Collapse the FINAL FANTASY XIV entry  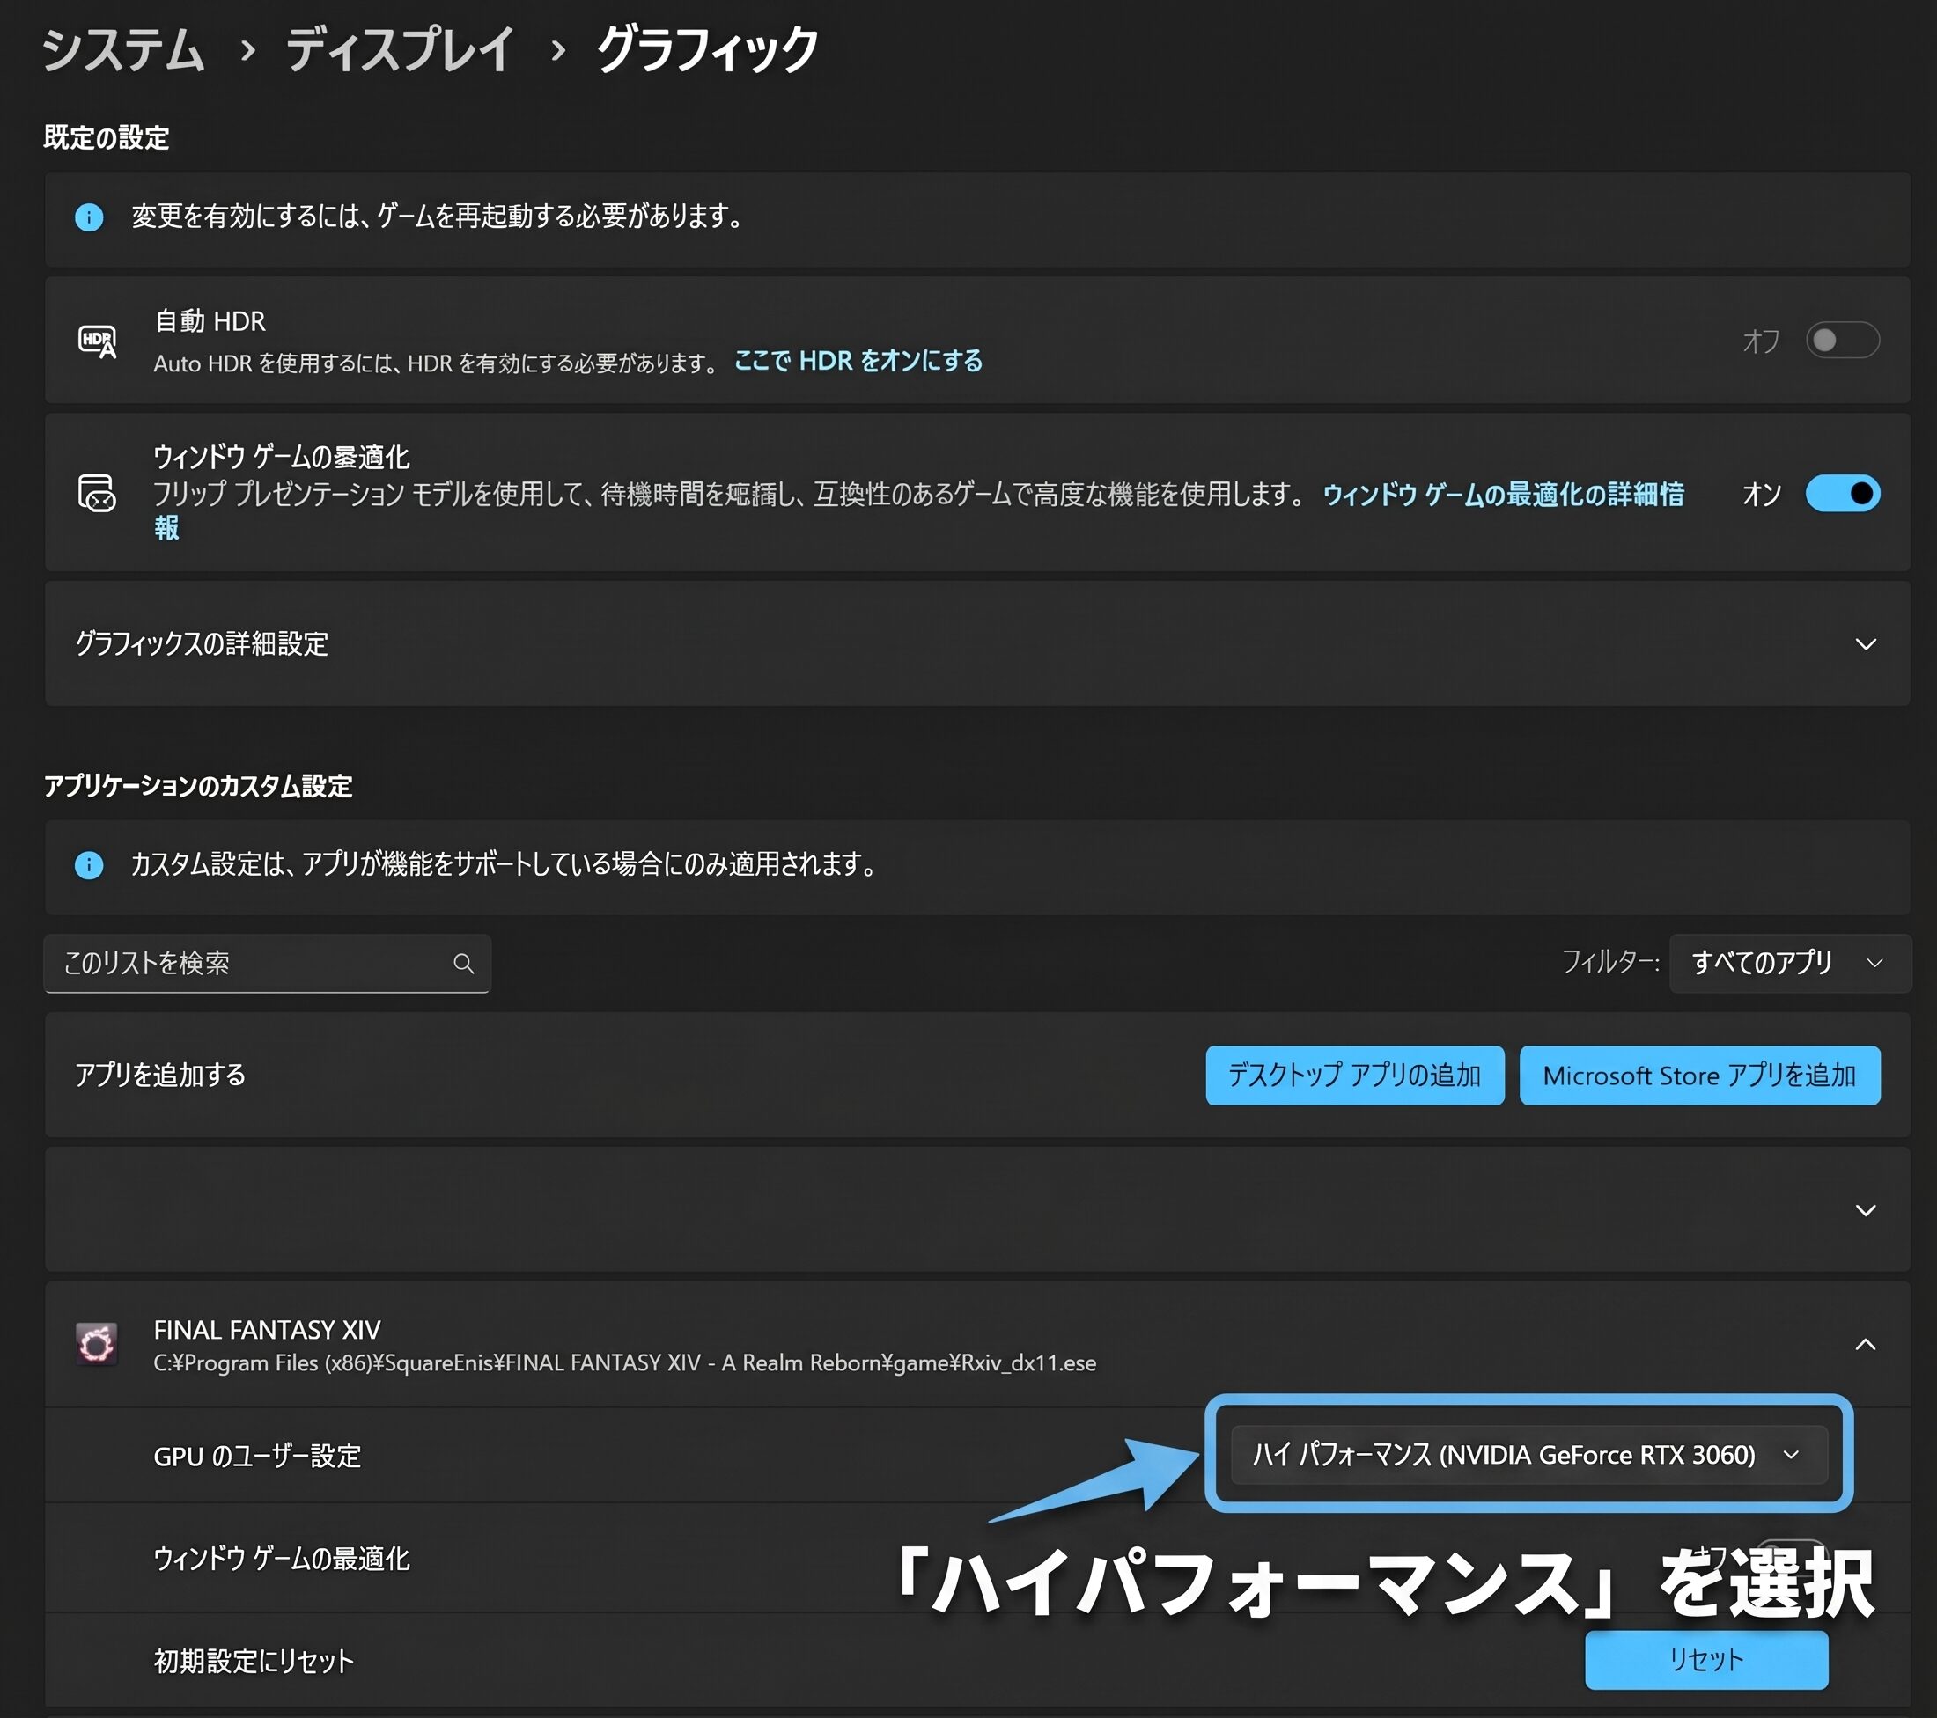1865,1344
